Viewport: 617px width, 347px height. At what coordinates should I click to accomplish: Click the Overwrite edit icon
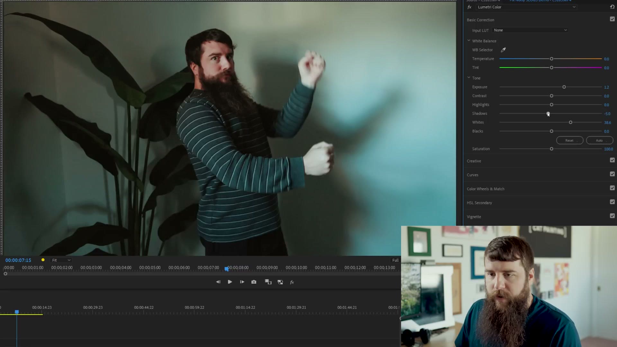click(280, 282)
